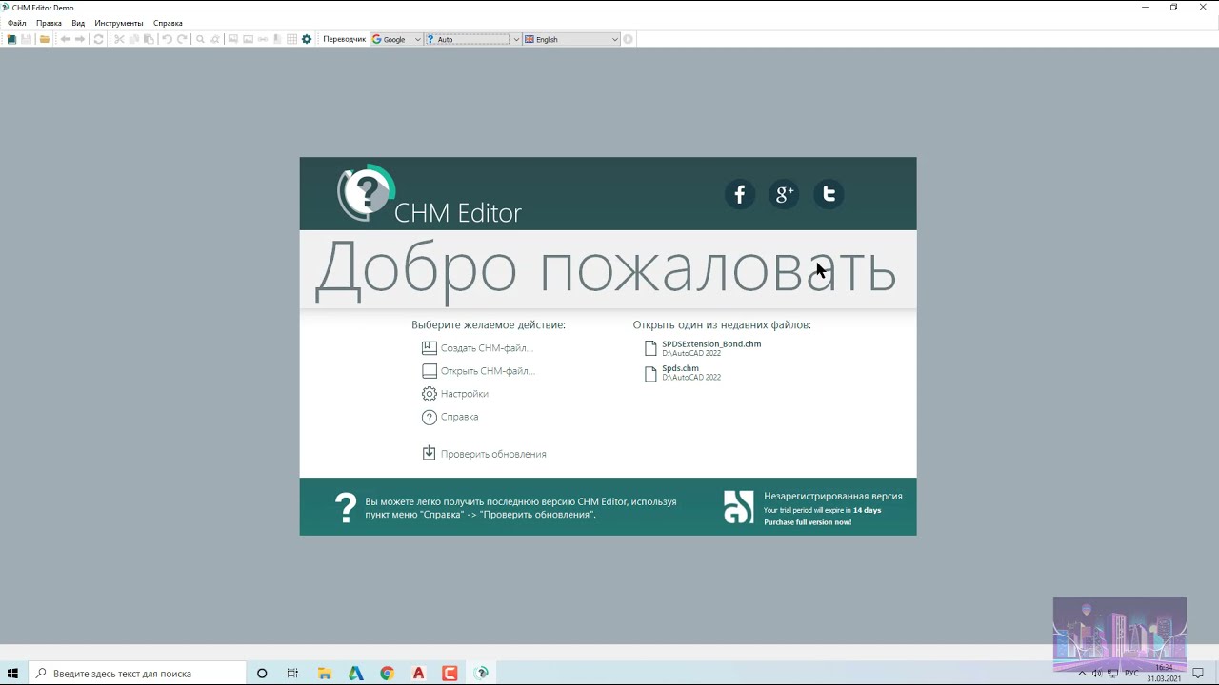The image size is (1219, 685).
Task: Open the Вид menu
Action: [78, 23]
